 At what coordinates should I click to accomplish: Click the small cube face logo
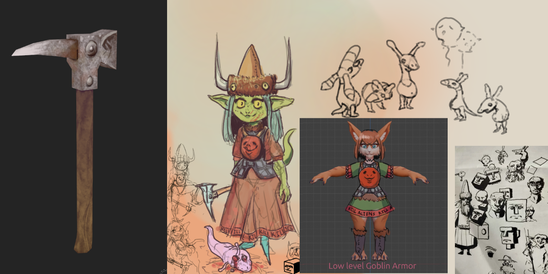(x=291, y=267)
